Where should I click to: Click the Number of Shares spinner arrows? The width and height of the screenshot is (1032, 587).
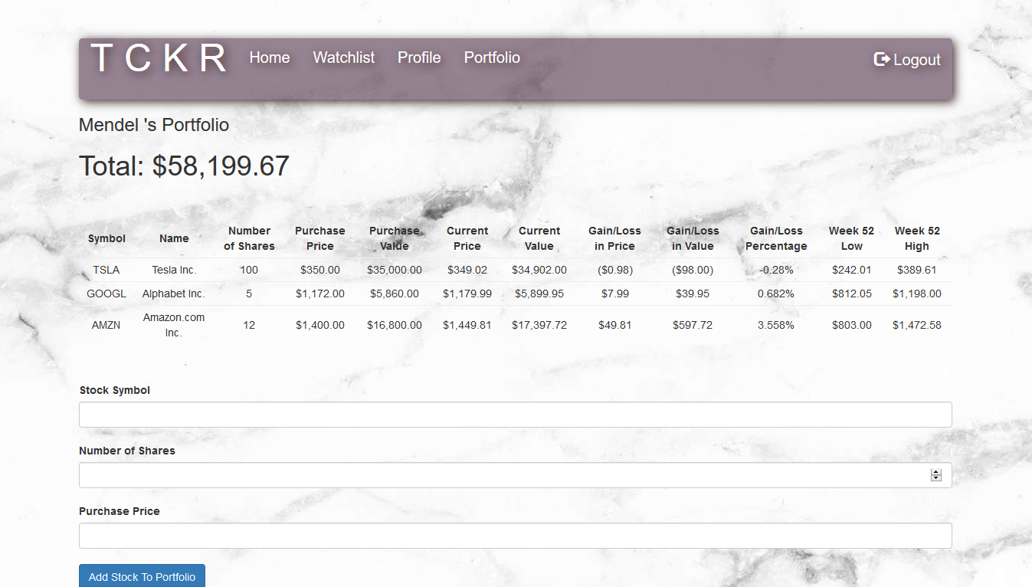(x=935, y=475)
